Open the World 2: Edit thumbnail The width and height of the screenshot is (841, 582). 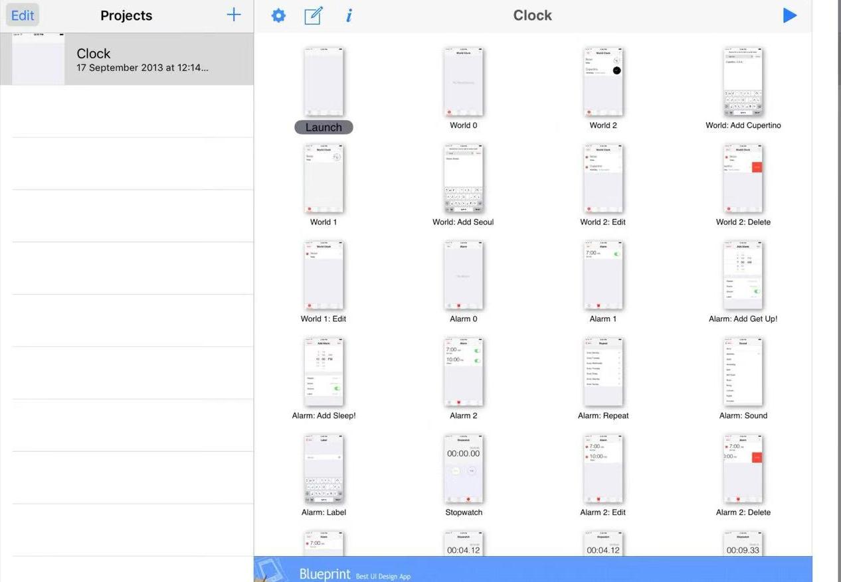point(603,178)
